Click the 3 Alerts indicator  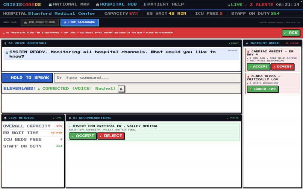click(259, 4)
